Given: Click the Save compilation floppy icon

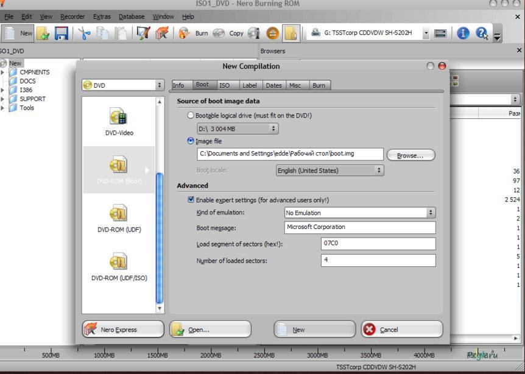Looking at the screenshot, I should coord(61,34).
